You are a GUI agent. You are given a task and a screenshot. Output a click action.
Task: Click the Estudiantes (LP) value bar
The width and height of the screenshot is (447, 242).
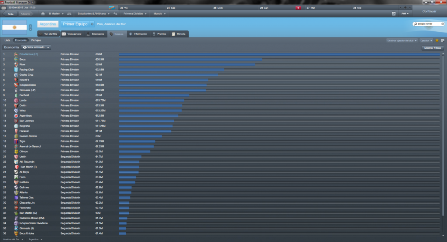point(279,54)
